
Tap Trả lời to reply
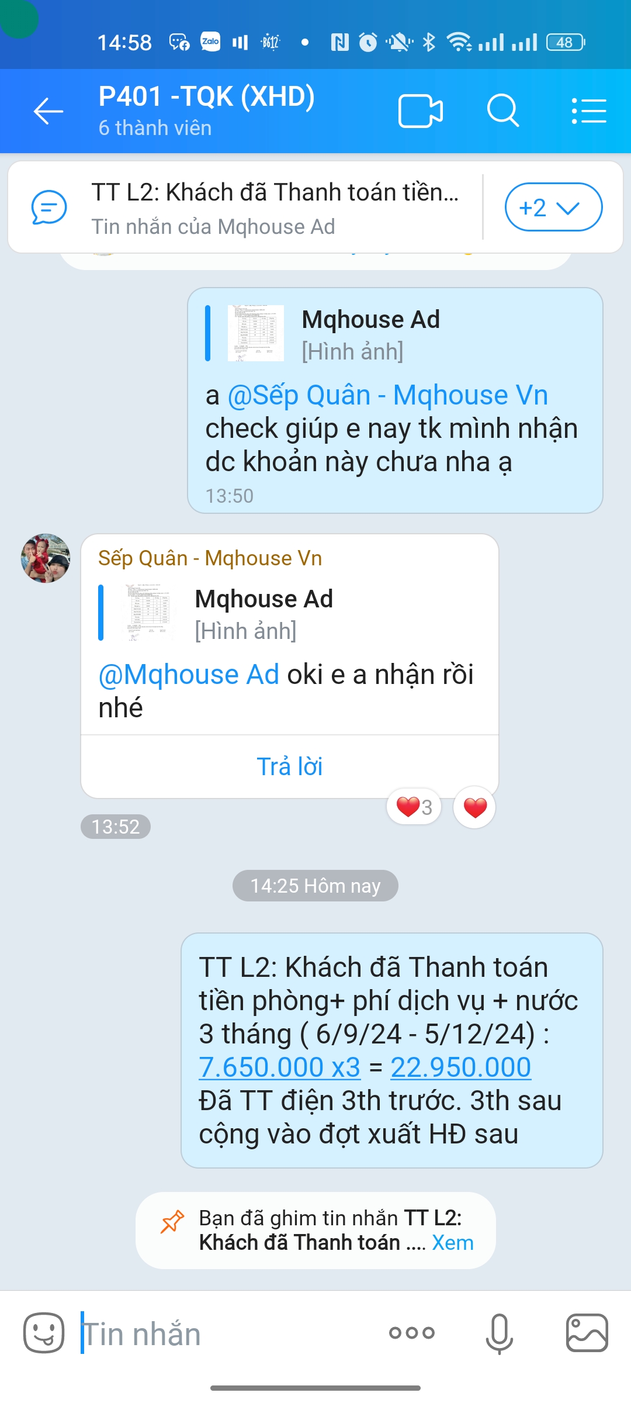290,766
